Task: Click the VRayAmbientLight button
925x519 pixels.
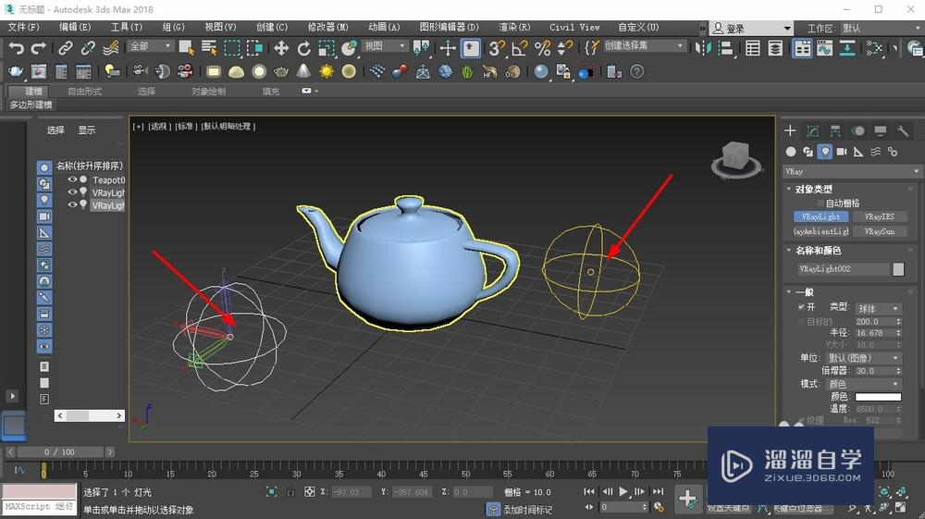Action: click(820, 231)
